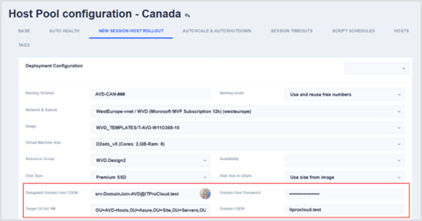Click the Delegated Domain User FQDN label

51,193
